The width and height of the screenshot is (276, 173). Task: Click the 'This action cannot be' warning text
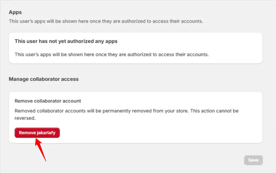(x=214, y=111)
